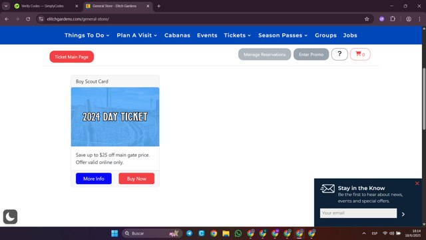Toggle the dark mode moon icon
Image resolution: width=426 pixels, height=240 pixels.
(11, 217)
